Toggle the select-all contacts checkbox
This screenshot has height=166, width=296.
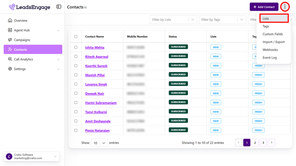tap(76, 36)
